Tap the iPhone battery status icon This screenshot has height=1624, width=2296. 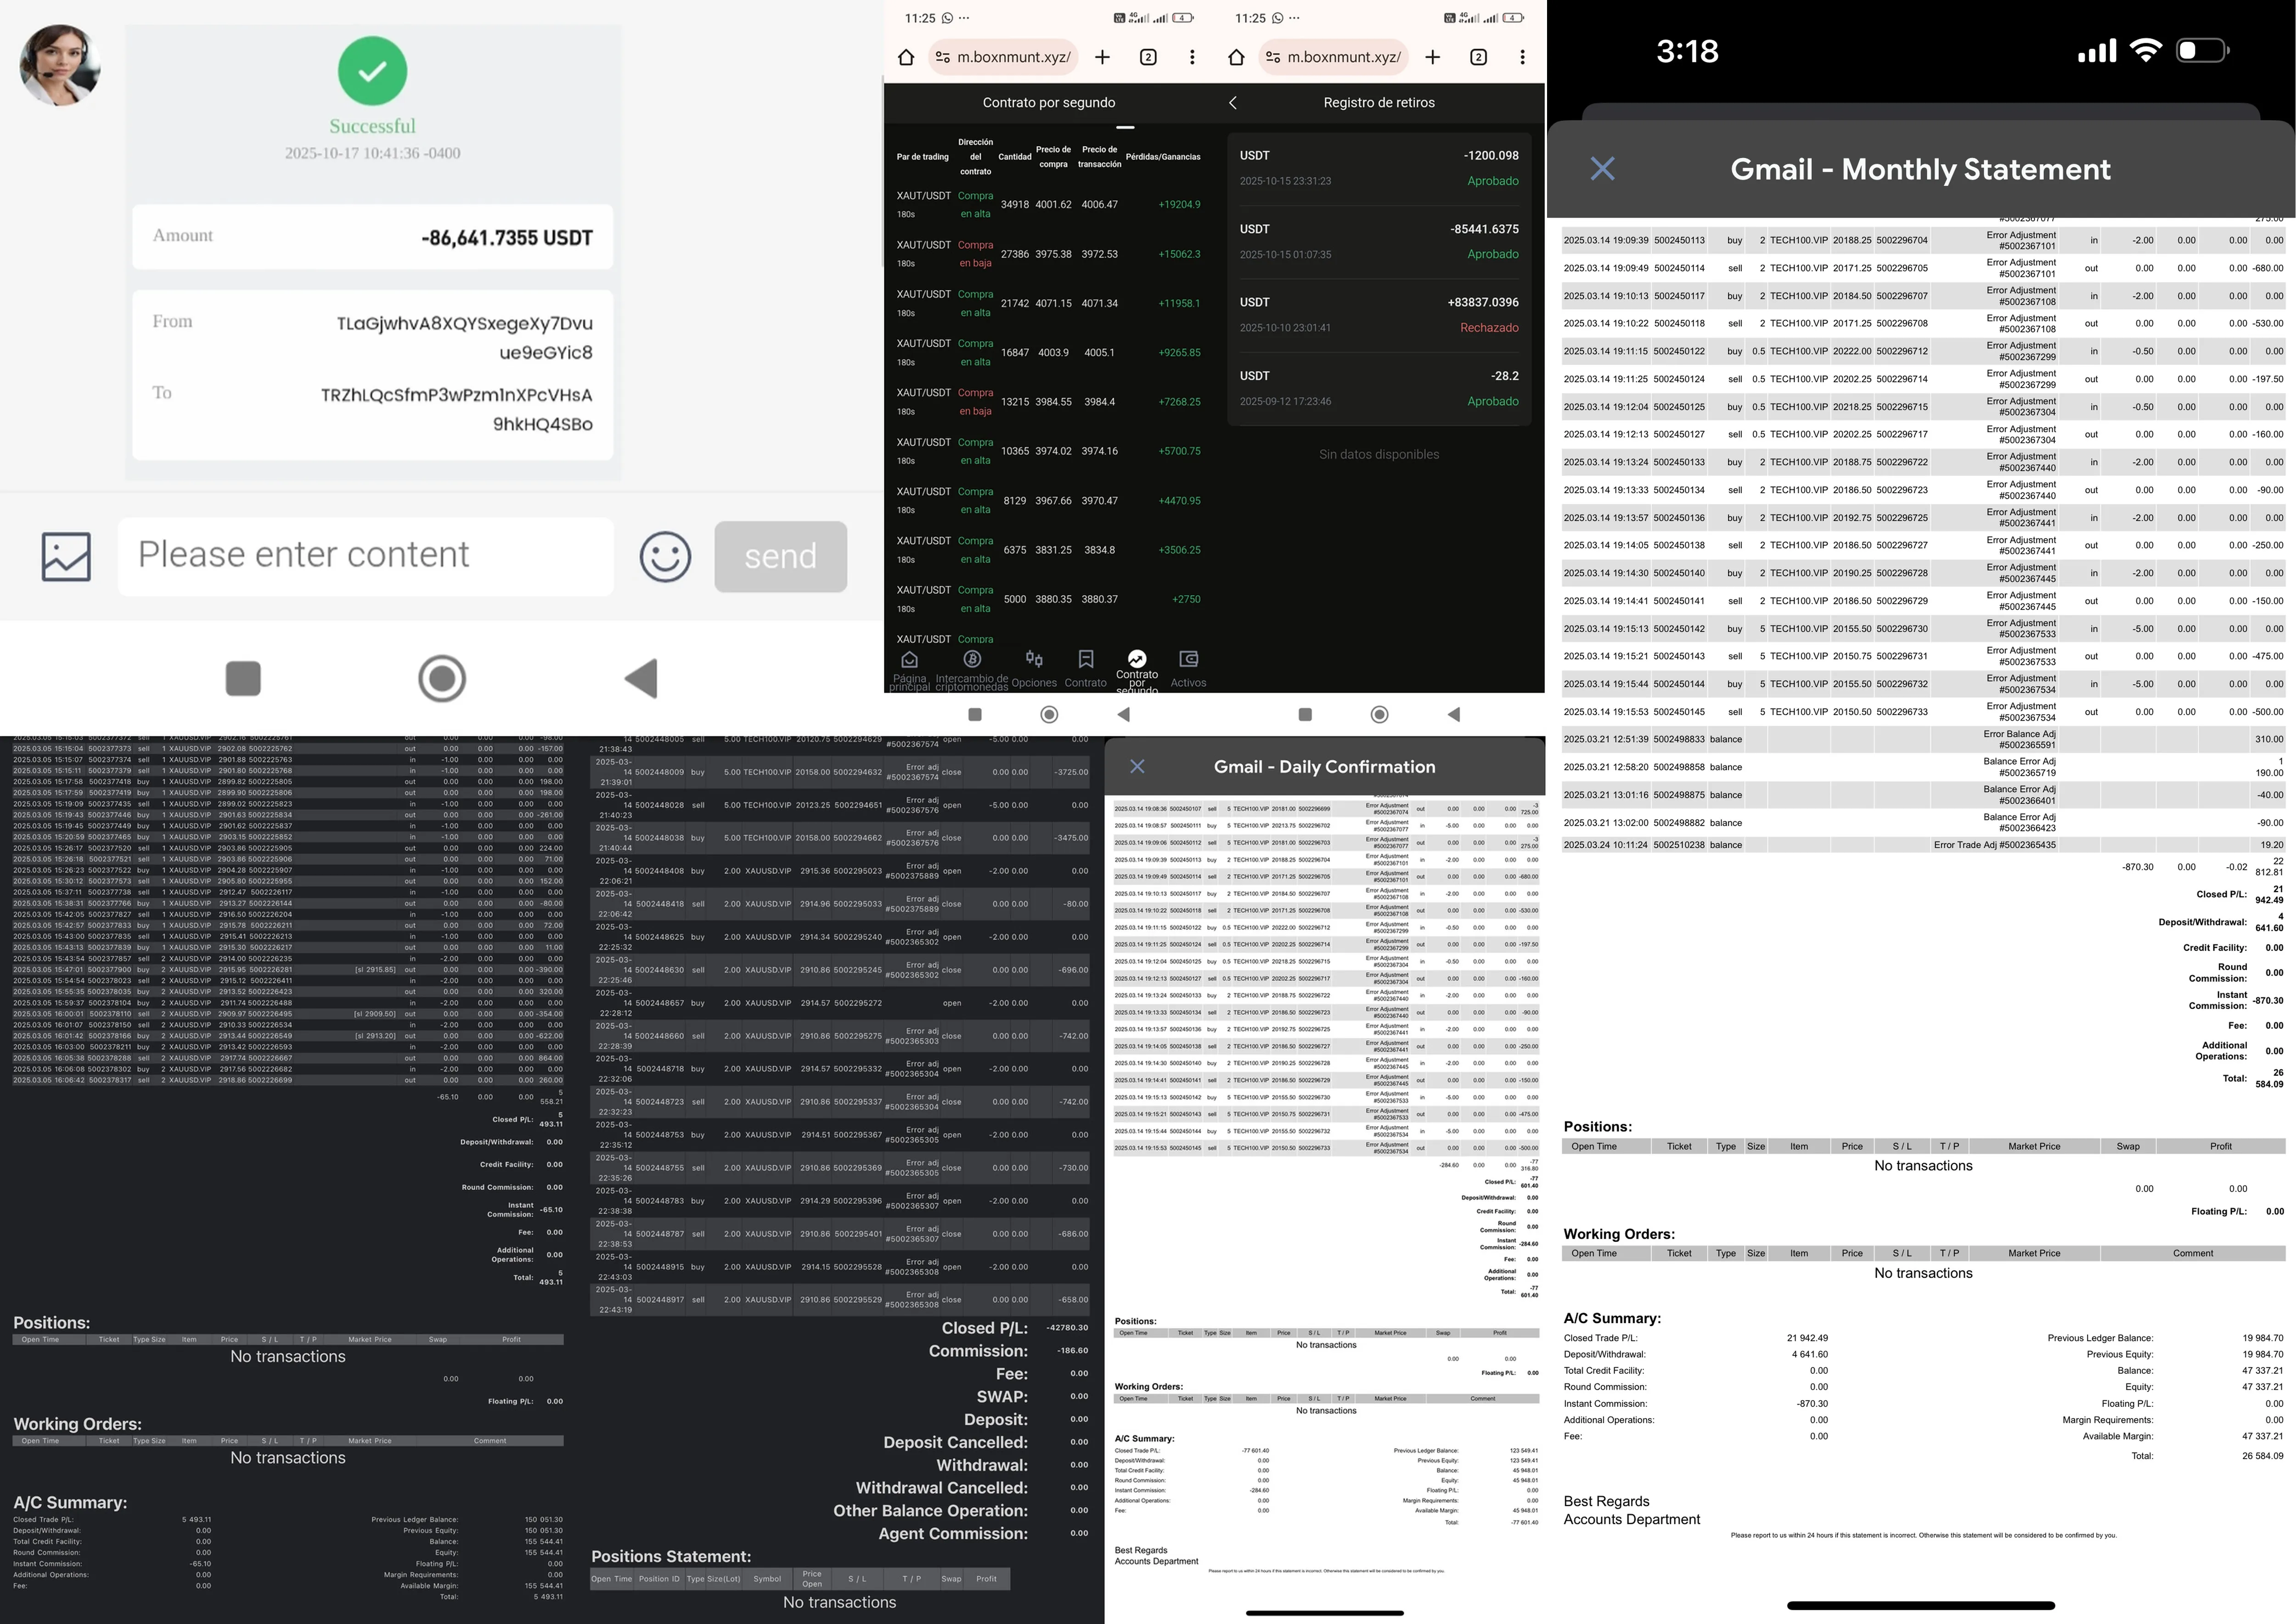tap(2202, 50)
